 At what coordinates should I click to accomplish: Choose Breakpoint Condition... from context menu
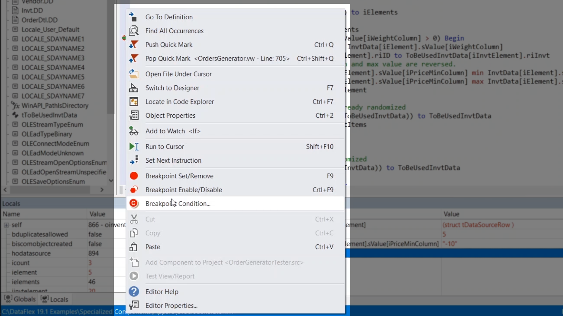[x=178, y=204]
